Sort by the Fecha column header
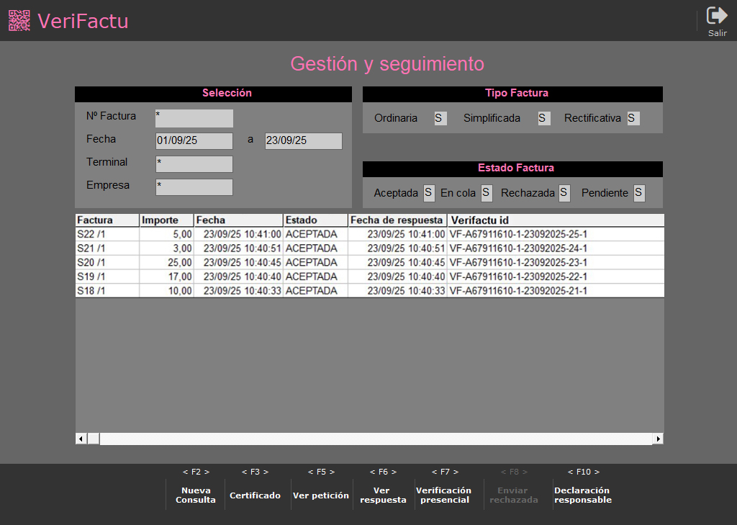The width and height of the screenshot is (737, 525). coord(238,220)
